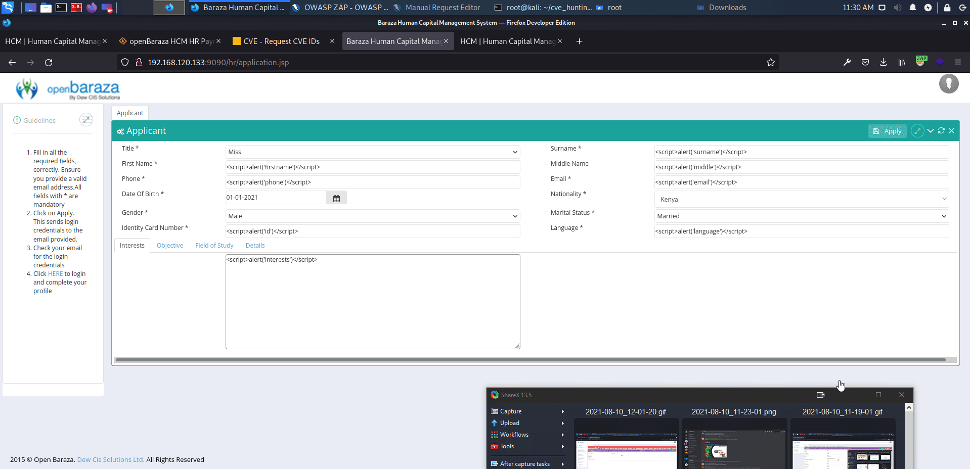Open the Firefox library
970x469 pixels.
coord(902,63)
